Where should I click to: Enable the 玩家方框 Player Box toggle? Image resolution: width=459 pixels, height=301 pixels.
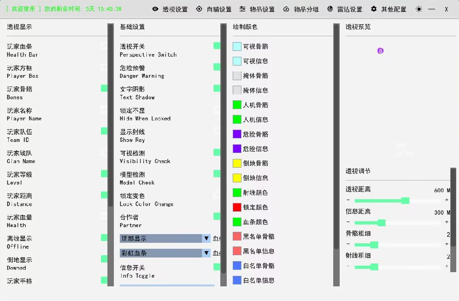point(104,67)
